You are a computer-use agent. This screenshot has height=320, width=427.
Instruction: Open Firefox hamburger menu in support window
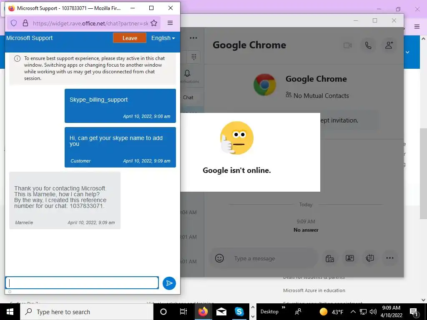(x=170, y=23)
